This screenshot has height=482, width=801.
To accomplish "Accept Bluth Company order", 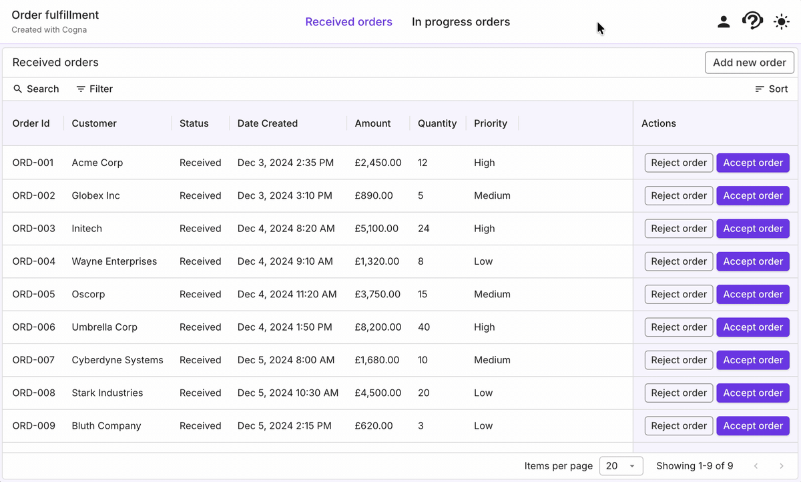I will click(x=753, y=426).
